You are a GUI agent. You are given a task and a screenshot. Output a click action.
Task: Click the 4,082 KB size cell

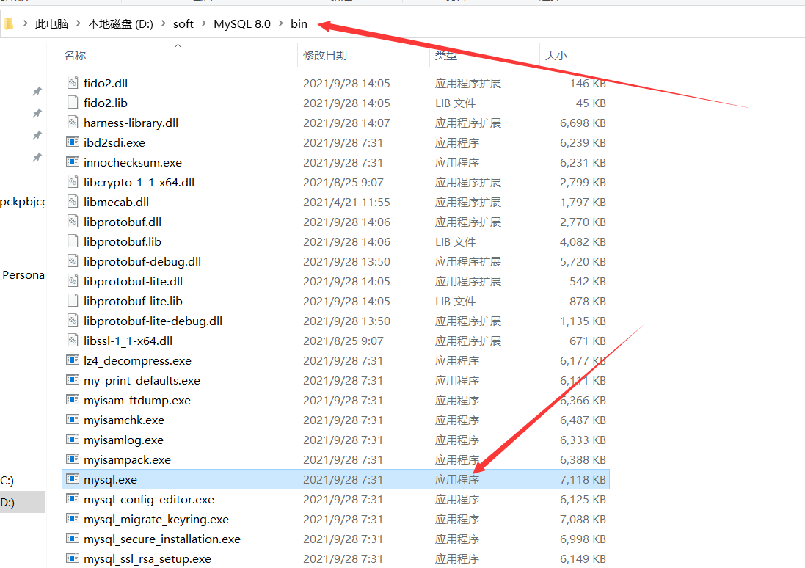coord(583,242)
